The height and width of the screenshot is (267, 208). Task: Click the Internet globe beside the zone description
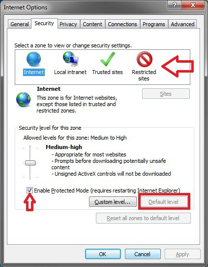click(x=24, y=100)
